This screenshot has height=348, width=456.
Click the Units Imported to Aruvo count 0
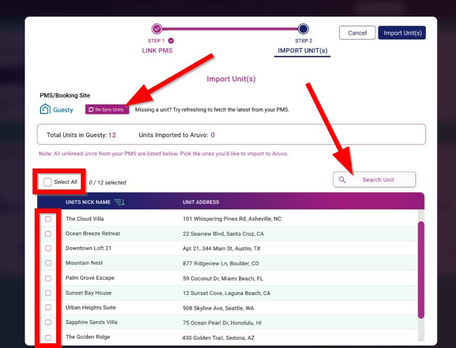[x=213, y=135]
